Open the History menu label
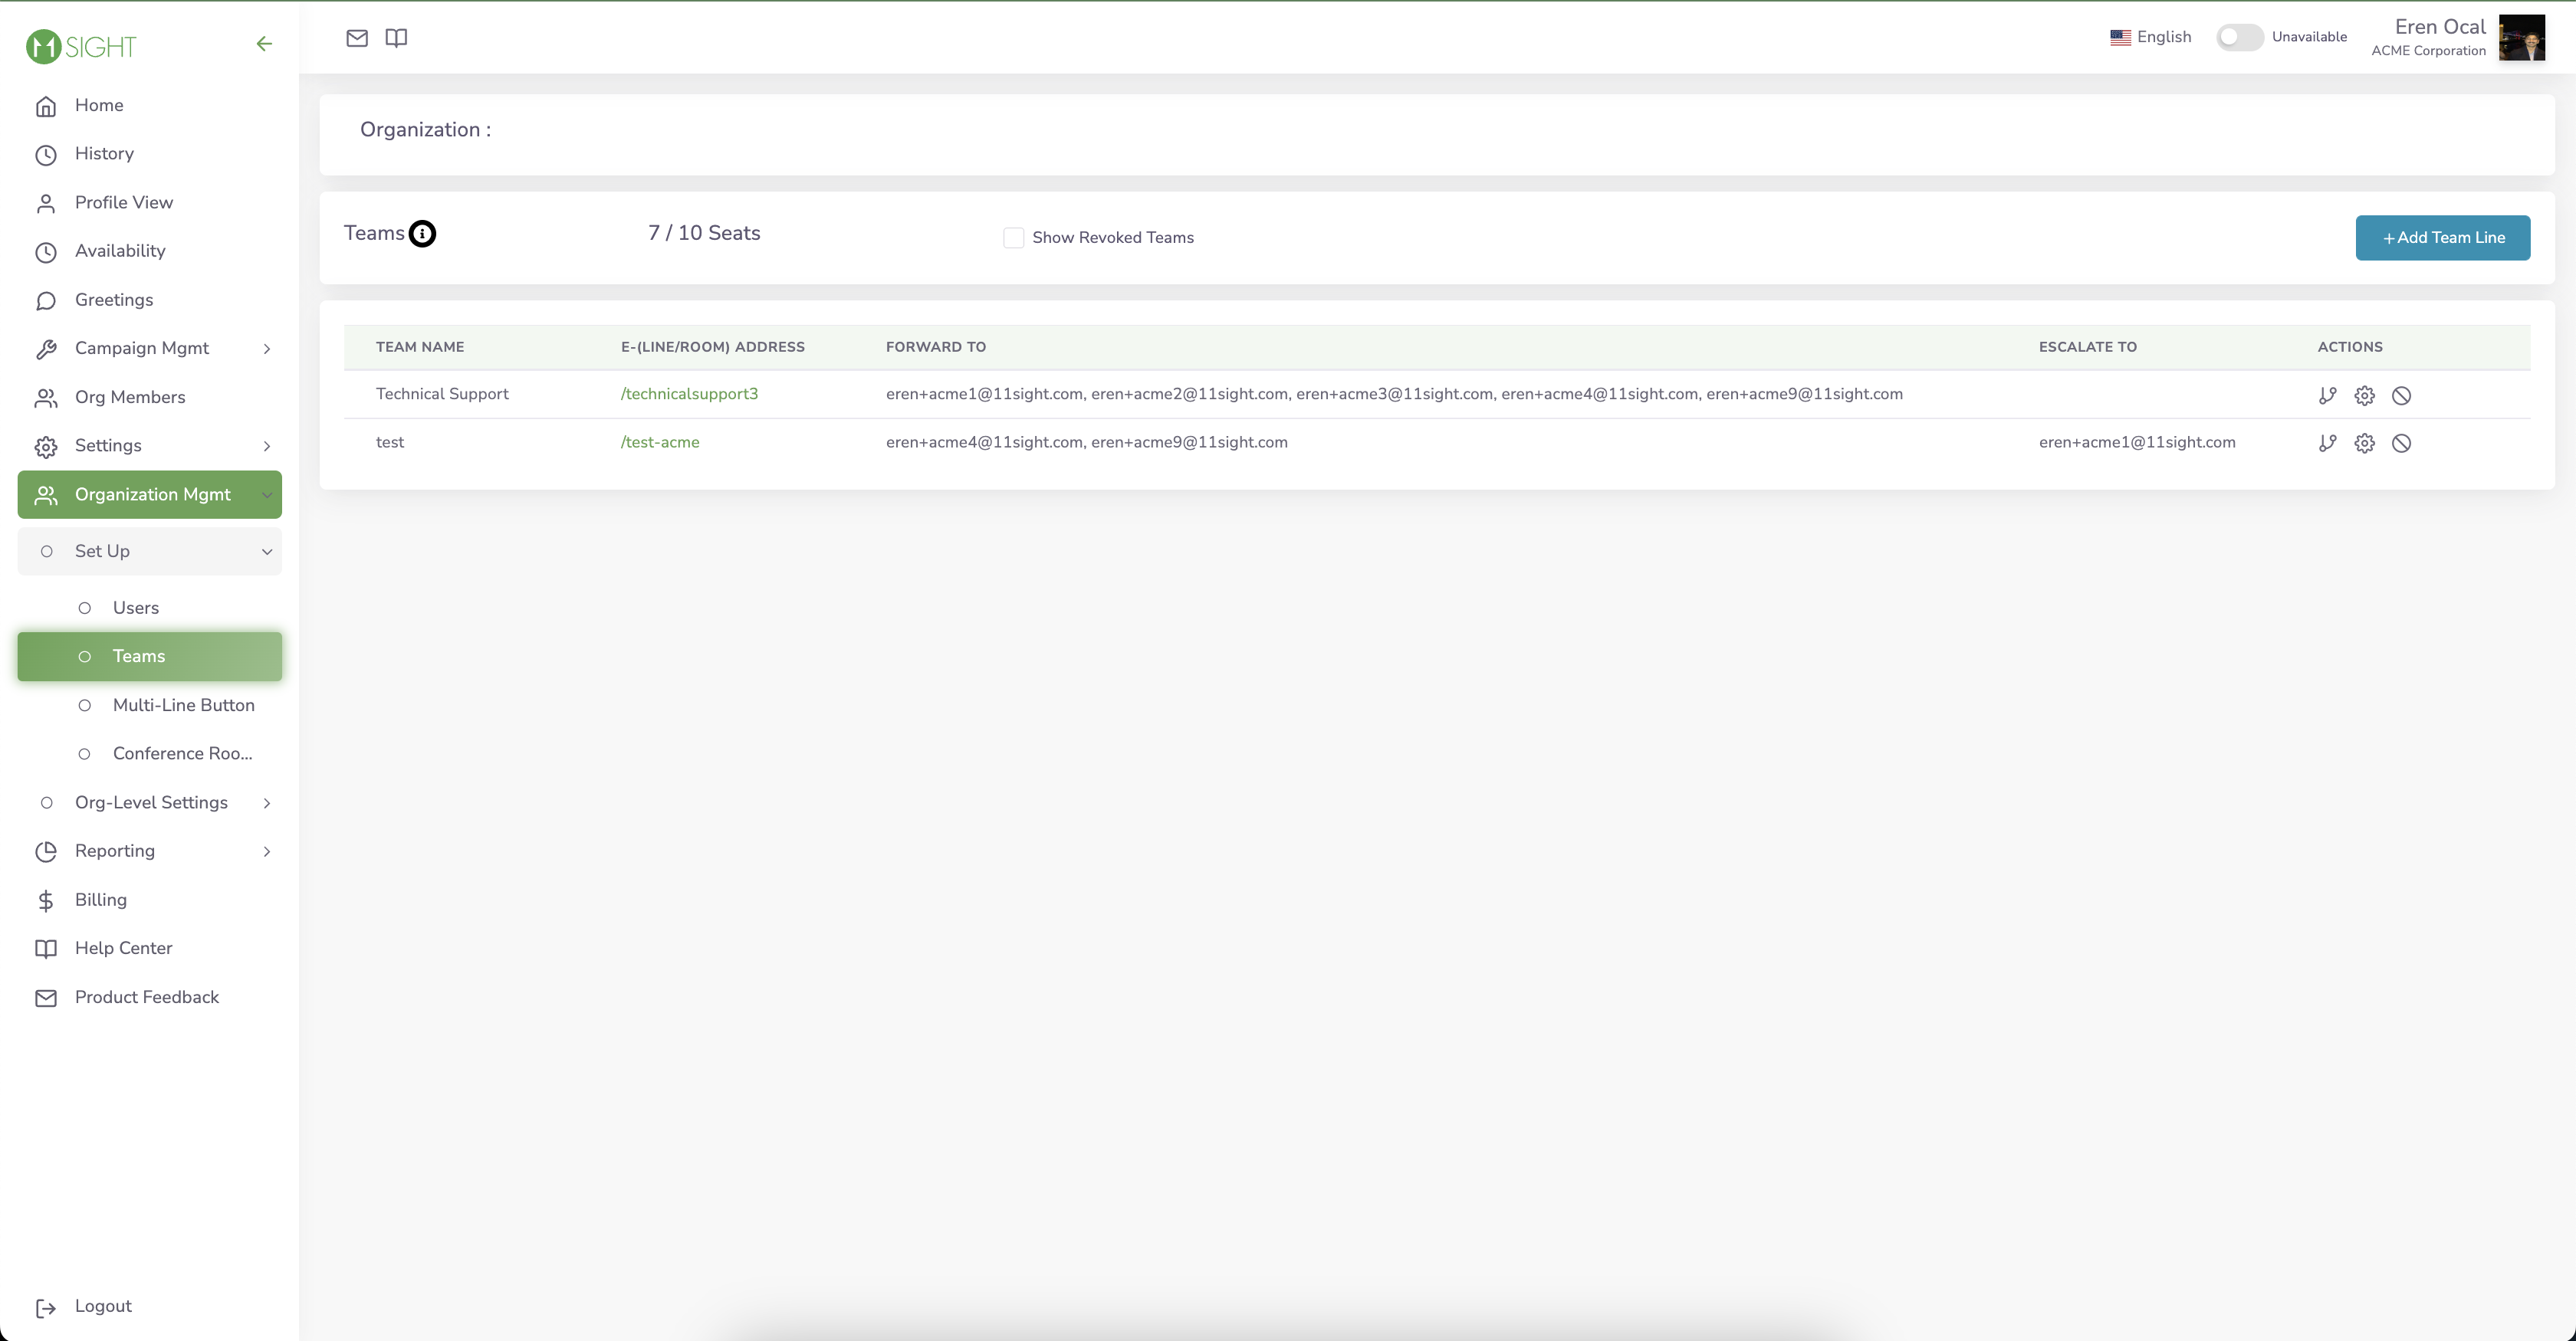 104,154
